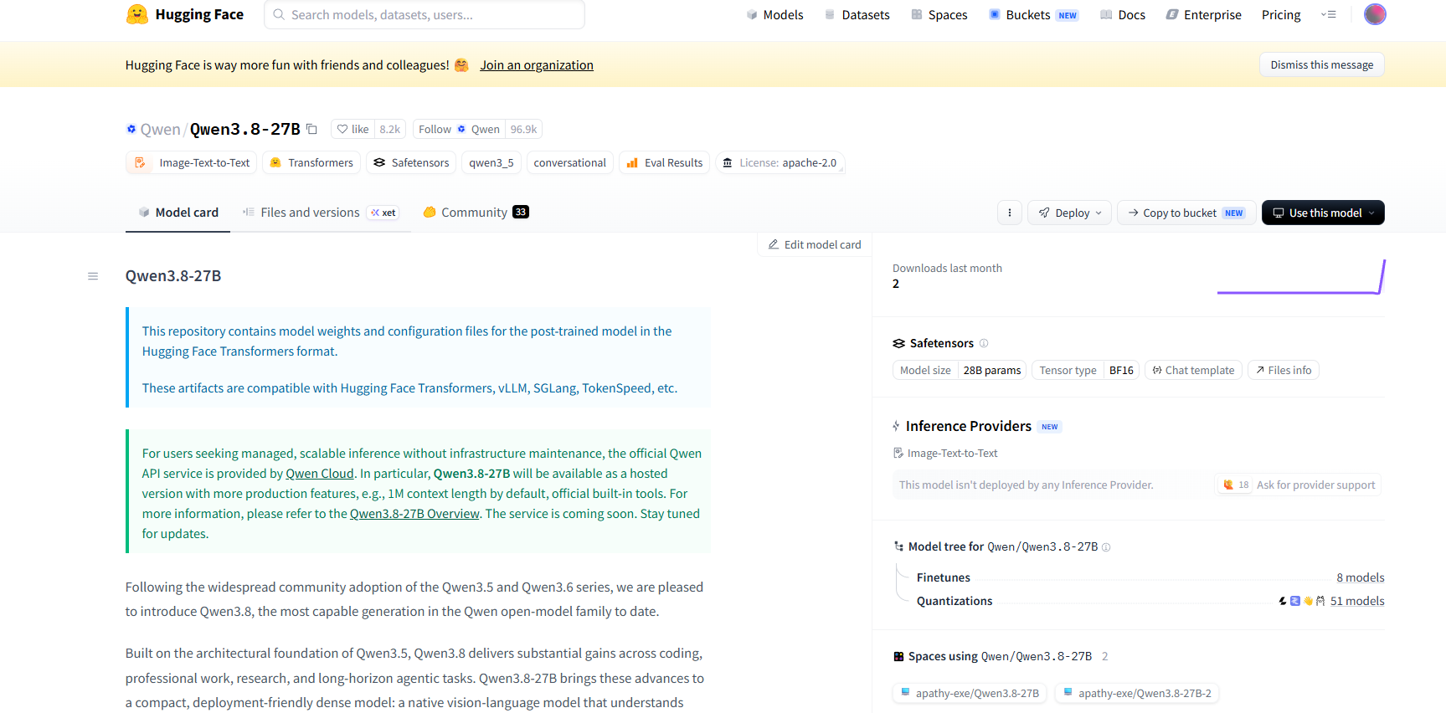Expand the Deploy dropdown

pyautogui.click(x=1070, y=213)
